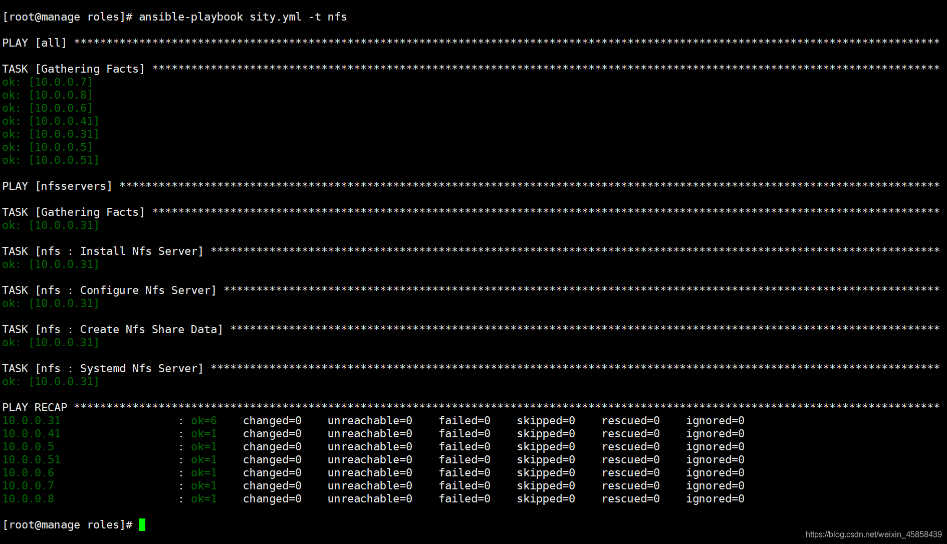Click host '10.0.0.8' in the recap

point(28,499)
